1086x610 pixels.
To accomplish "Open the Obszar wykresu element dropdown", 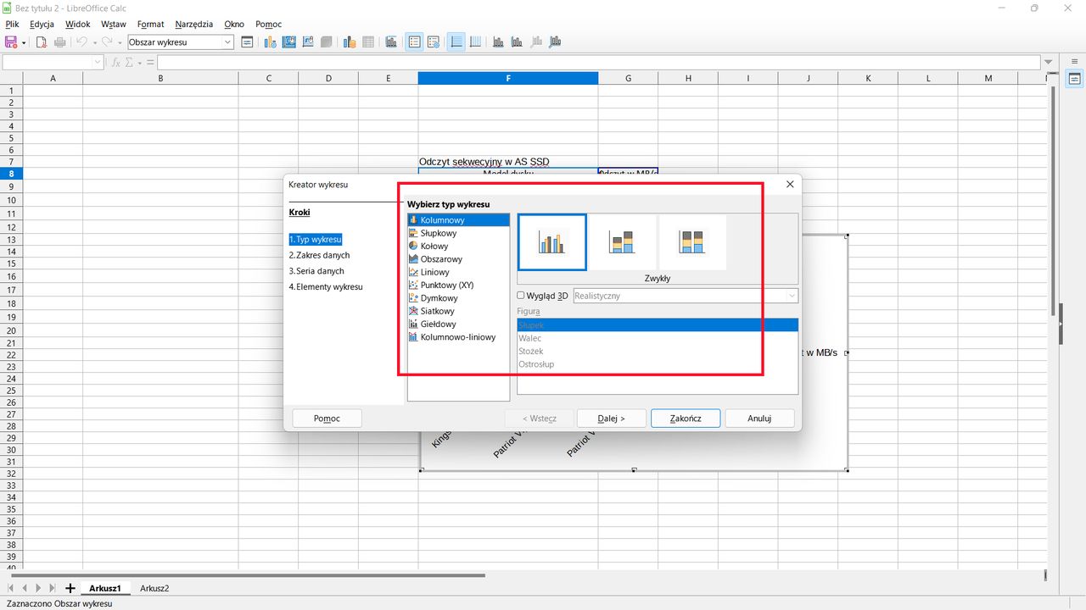I will (227, 42).
